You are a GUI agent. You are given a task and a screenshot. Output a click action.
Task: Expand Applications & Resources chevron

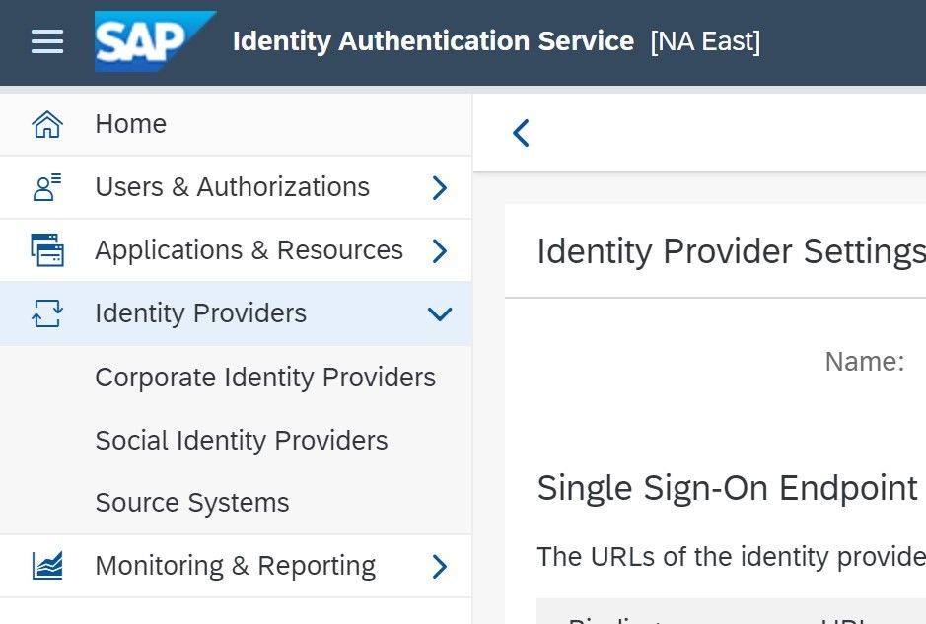[440, 250]
